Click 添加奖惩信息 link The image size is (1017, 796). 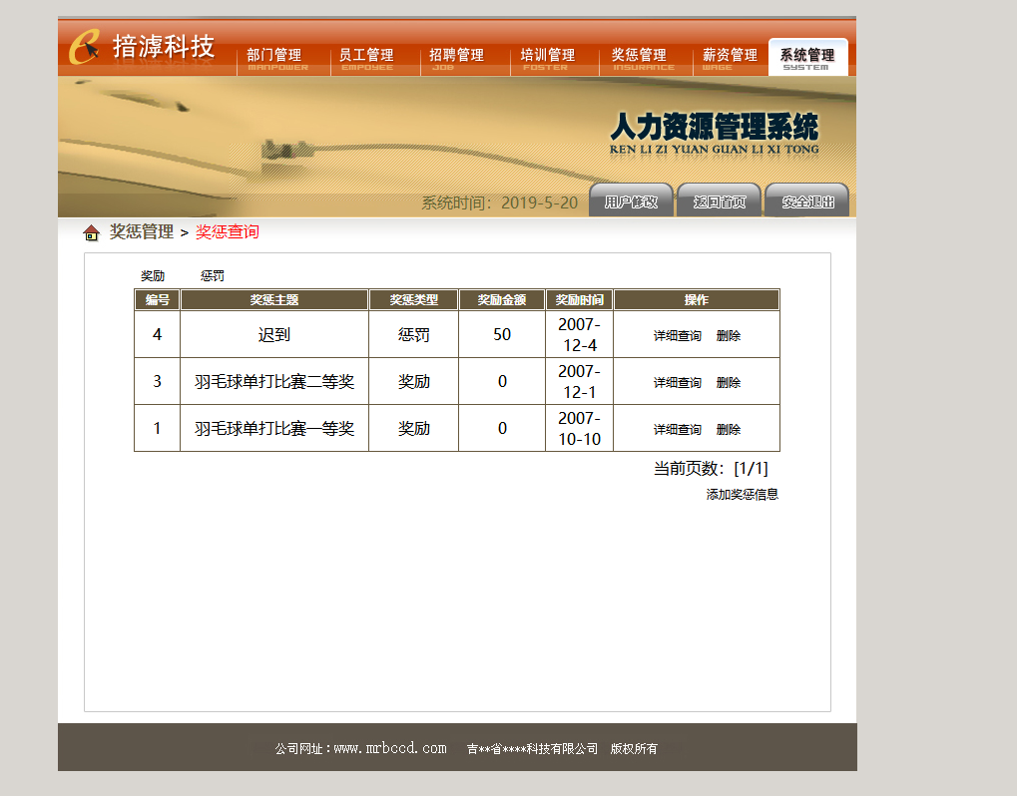[742, 495]
